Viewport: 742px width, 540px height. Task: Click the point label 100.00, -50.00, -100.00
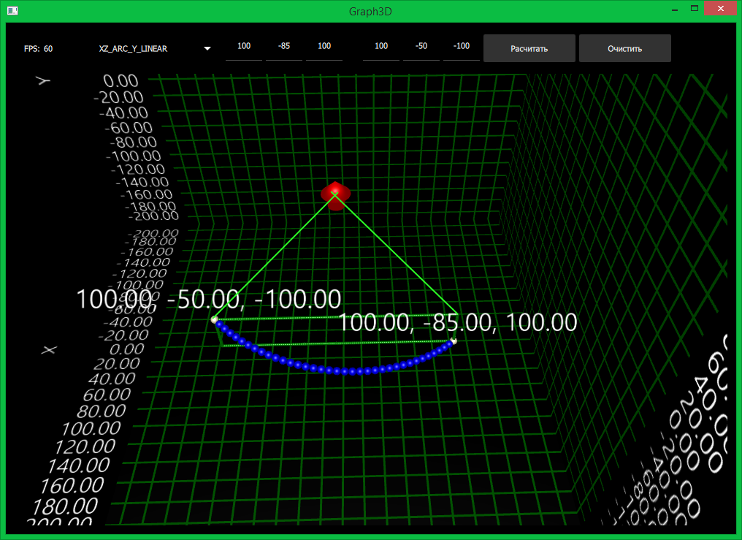209,299
